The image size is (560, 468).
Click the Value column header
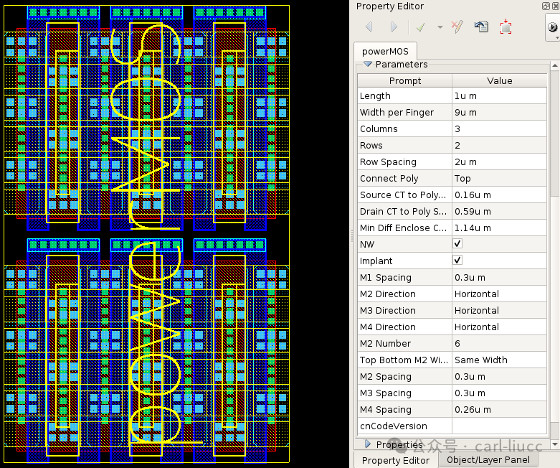coord(499,81)
